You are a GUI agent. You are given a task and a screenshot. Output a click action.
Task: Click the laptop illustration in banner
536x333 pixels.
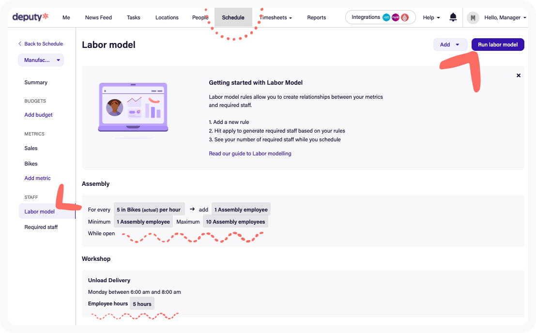[133, 107]
